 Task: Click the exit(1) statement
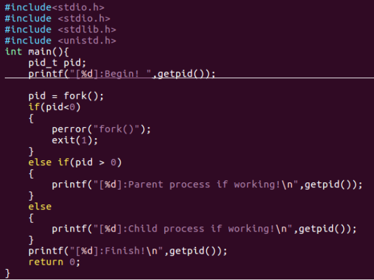pos(74,140)
